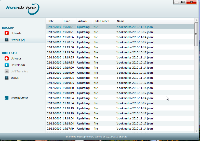Click the Backup Uploads red arrow icon
The height and width of the screenshot is (141, 200).
(7, 33)
